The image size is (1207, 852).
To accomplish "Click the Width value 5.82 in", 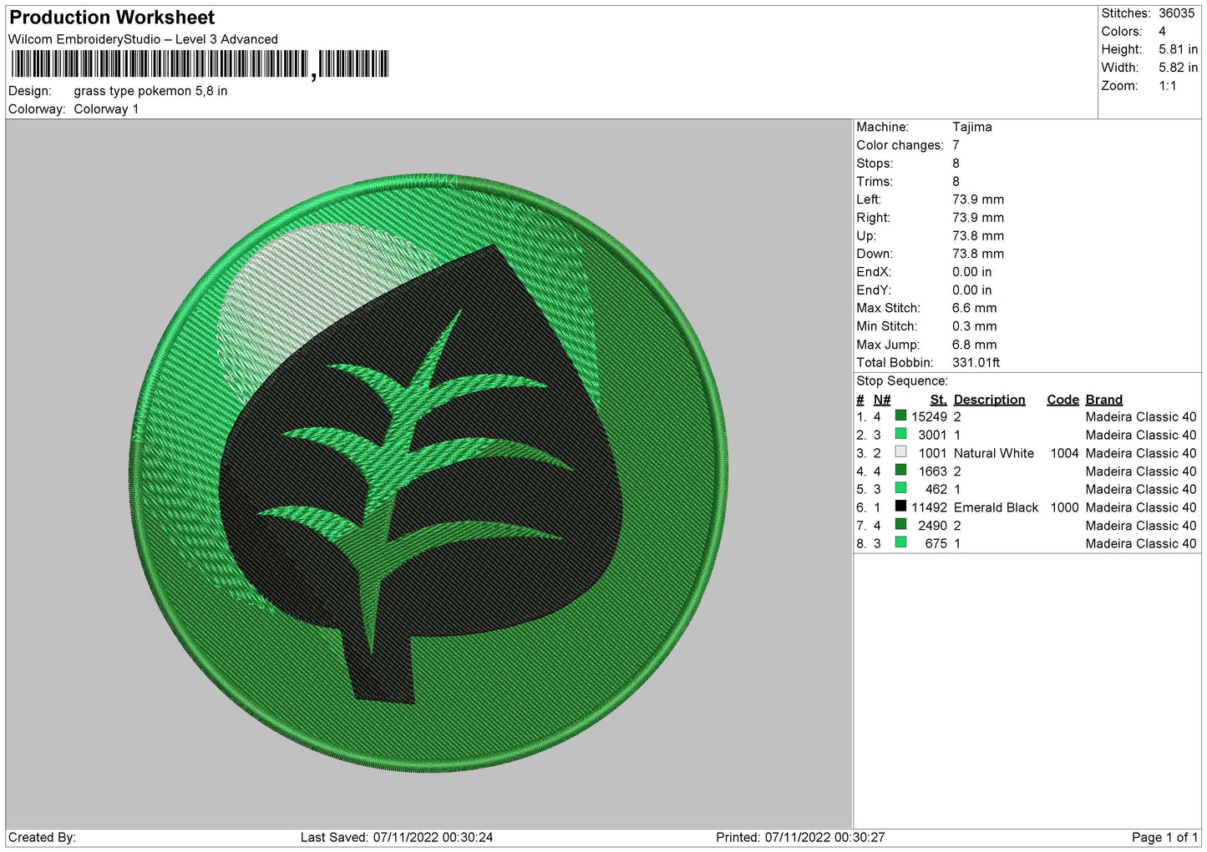I will [x=1178, y=68].
